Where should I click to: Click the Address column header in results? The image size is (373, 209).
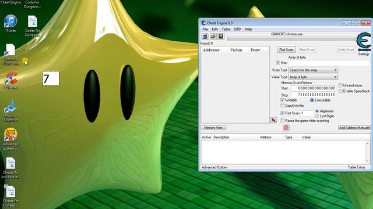coord(211,50)
